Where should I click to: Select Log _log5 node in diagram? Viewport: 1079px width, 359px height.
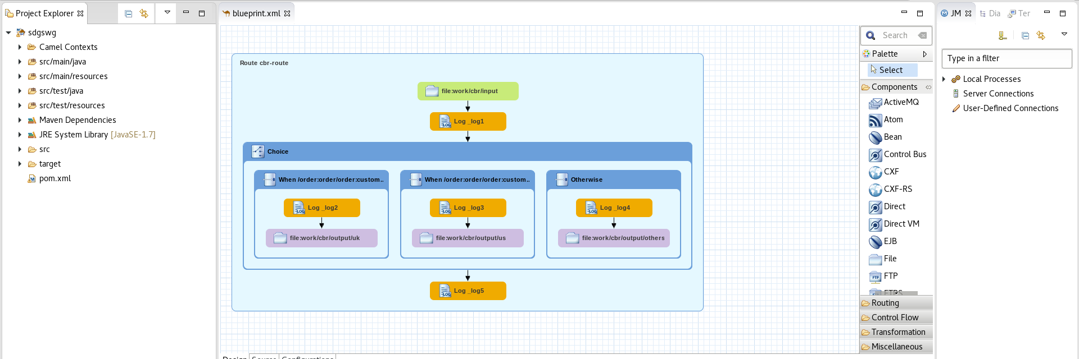pos(468,291)
